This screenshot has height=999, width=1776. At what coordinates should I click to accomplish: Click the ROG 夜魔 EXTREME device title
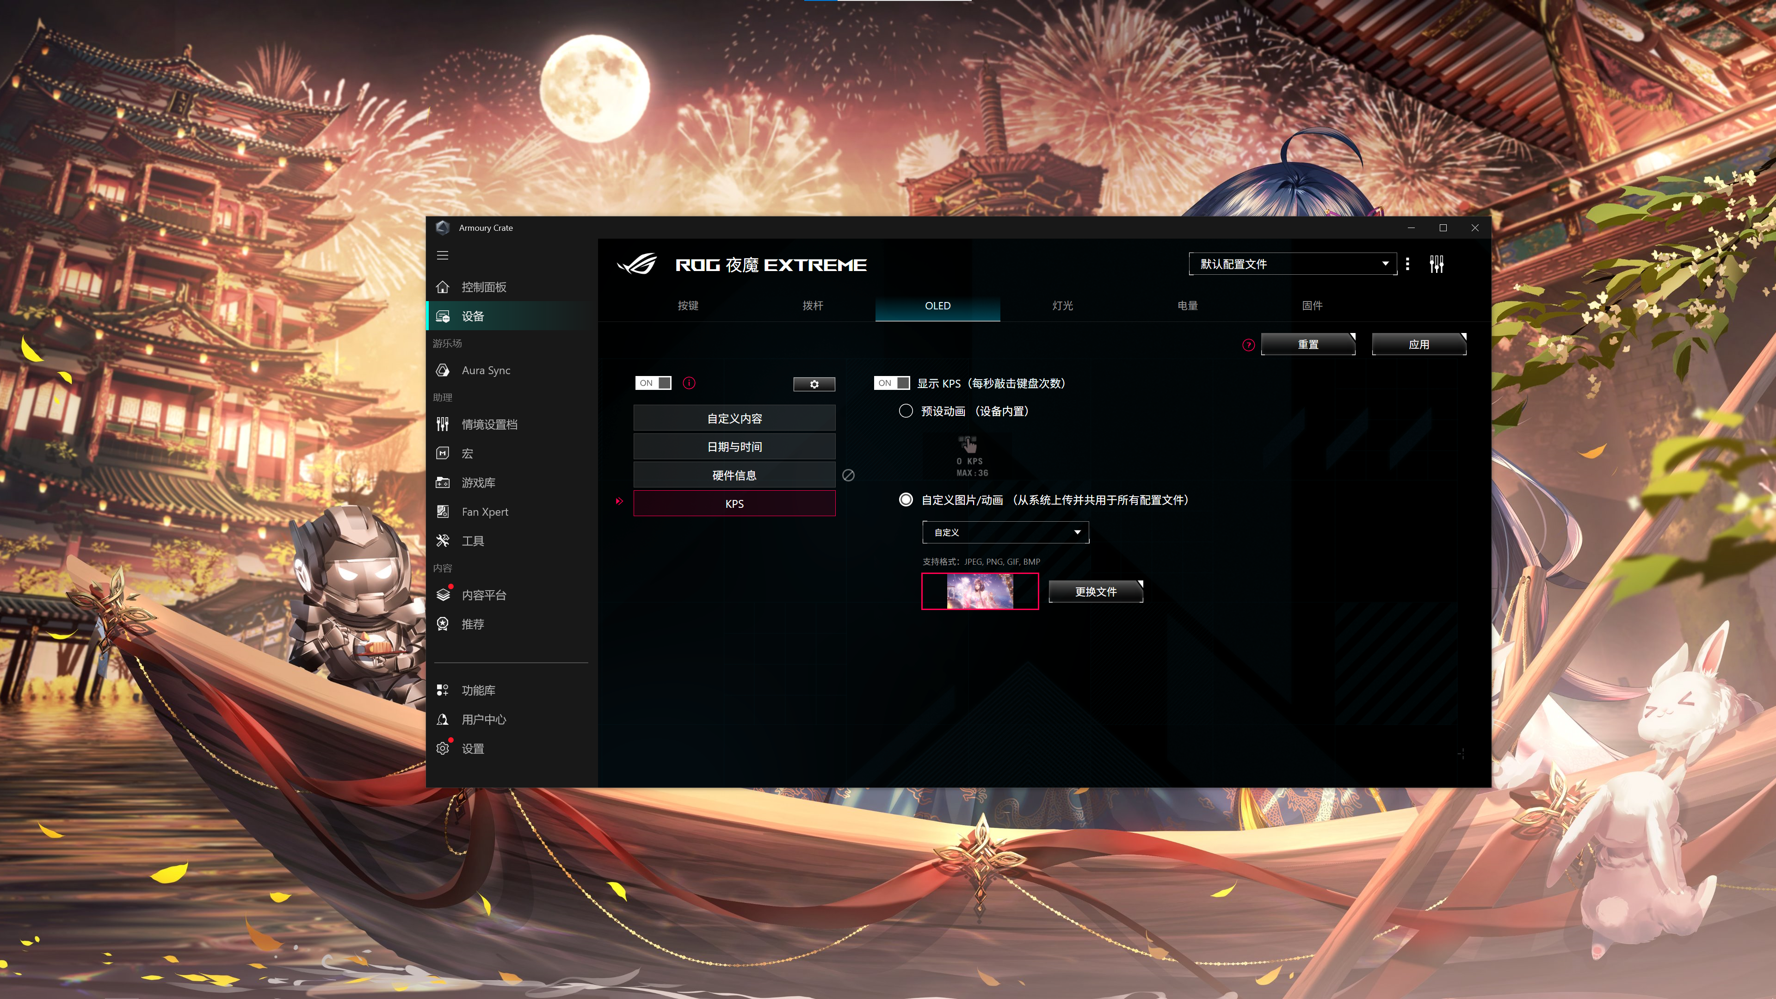coord(771,265)
